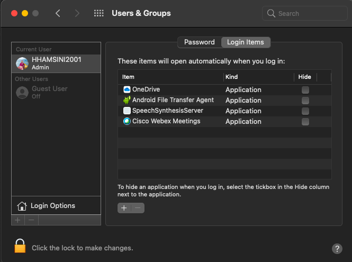Image resolution: width=352 pixels, height=262 pixels.
Task: Click the Search field in toolbar
Action: 304,13
